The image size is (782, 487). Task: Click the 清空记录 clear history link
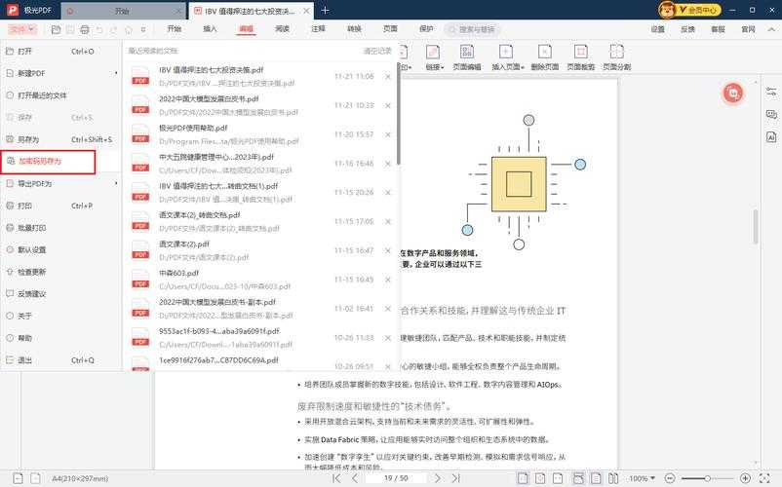[377, 51]
